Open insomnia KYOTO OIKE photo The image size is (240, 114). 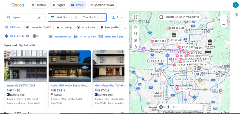pyautogui.click(x=26, y=66)
